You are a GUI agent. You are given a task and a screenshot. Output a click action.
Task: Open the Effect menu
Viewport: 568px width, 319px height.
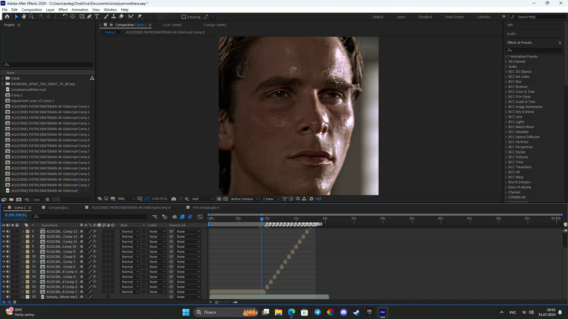click(63, 9)
